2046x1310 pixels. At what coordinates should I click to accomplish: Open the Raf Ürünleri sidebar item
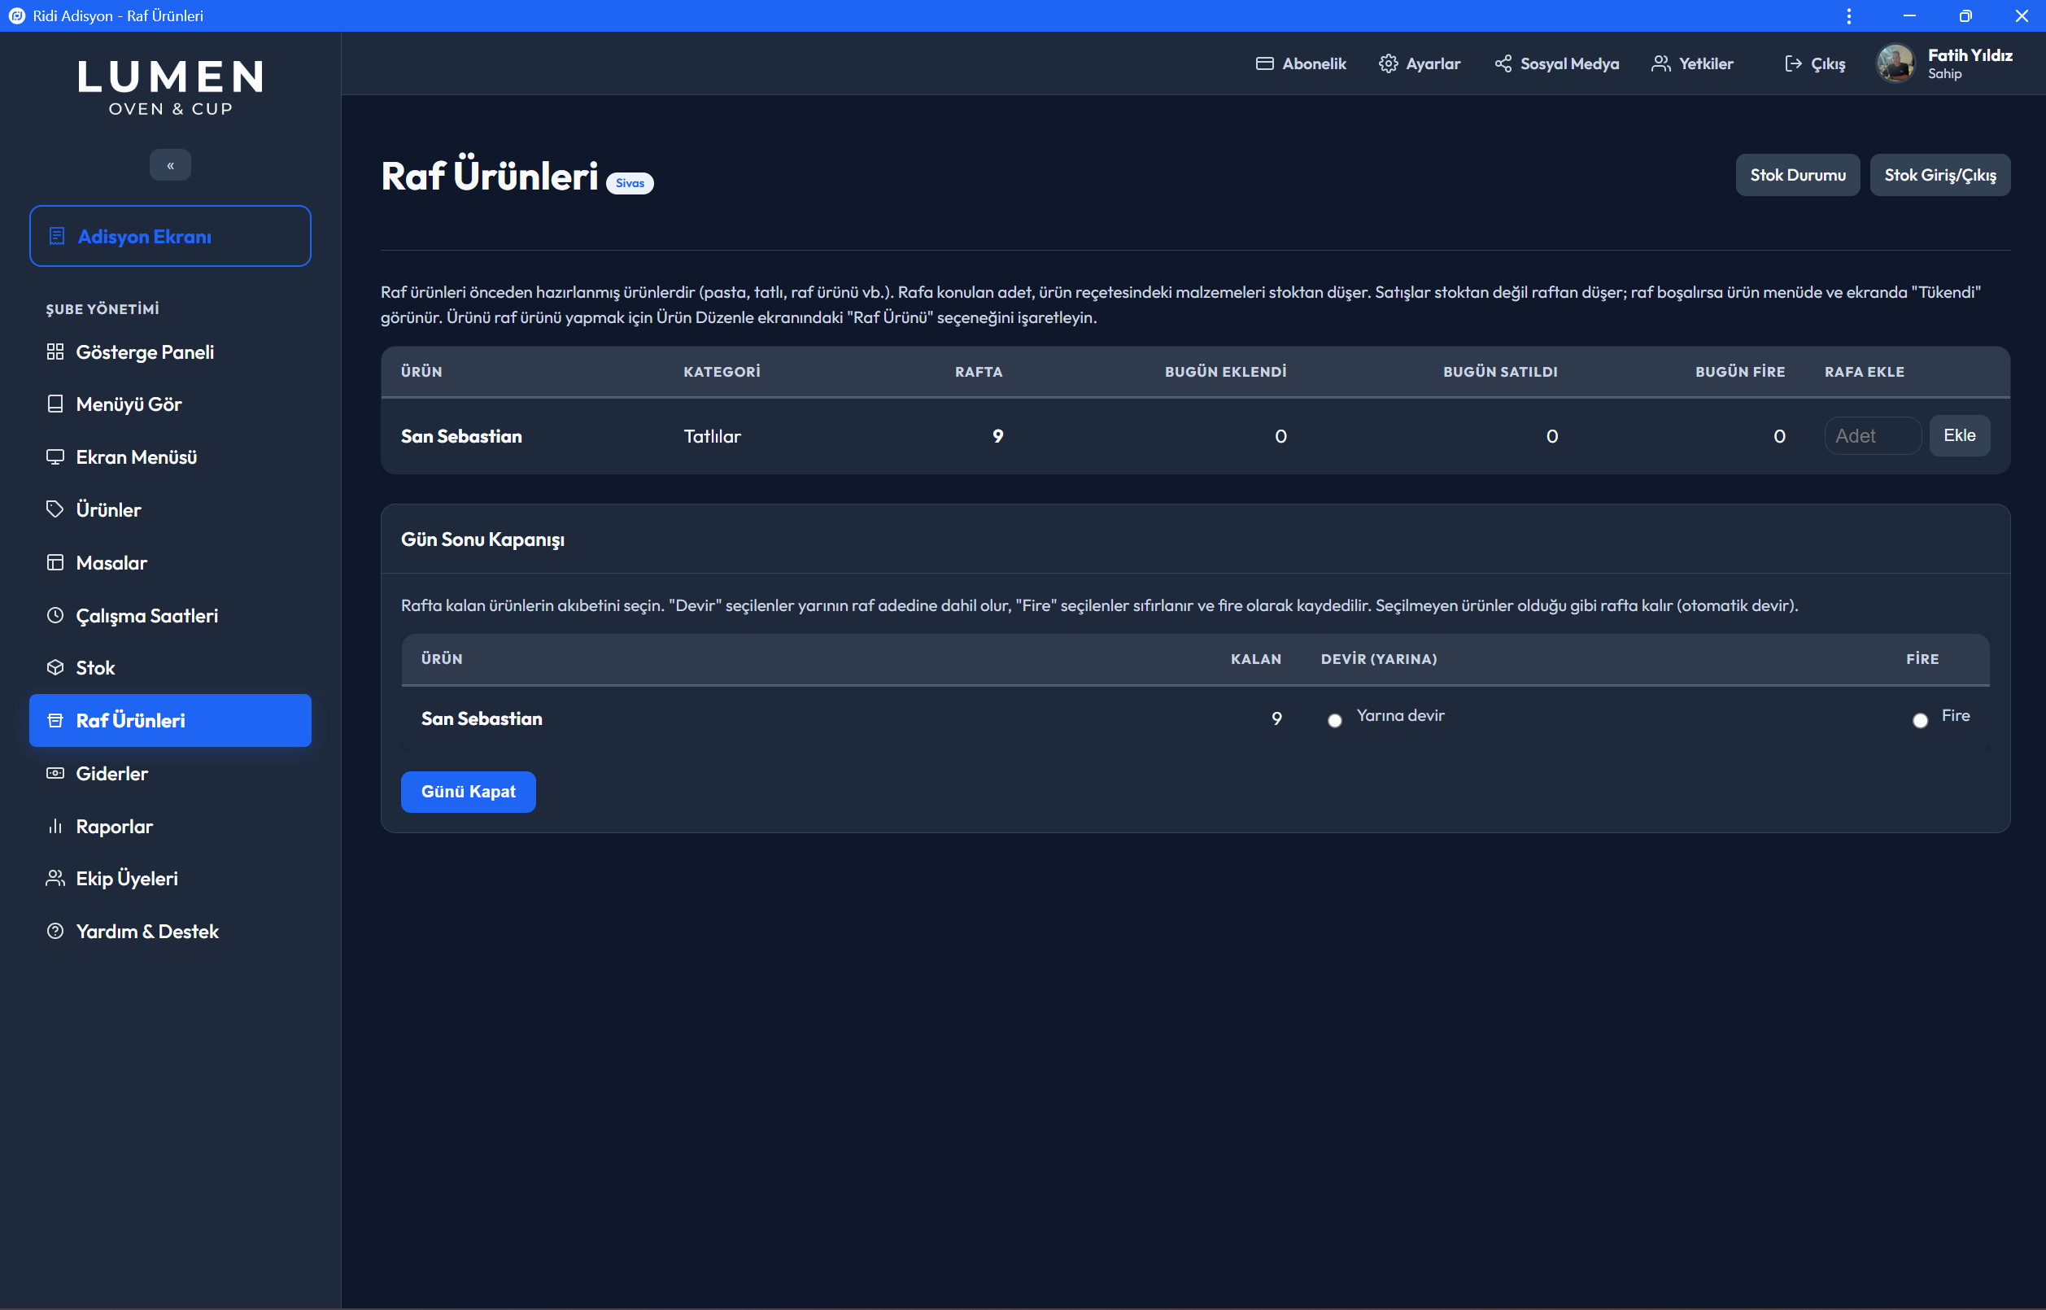[170, 721]
